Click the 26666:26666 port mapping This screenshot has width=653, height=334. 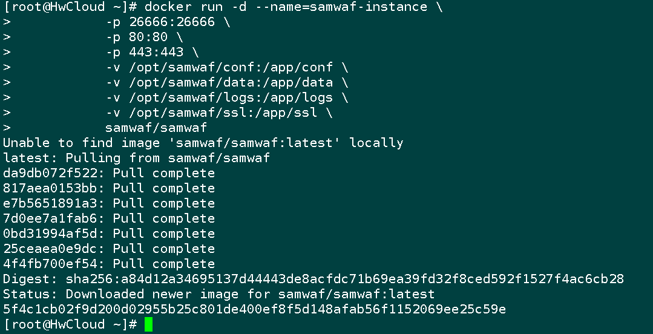[172, 22]
